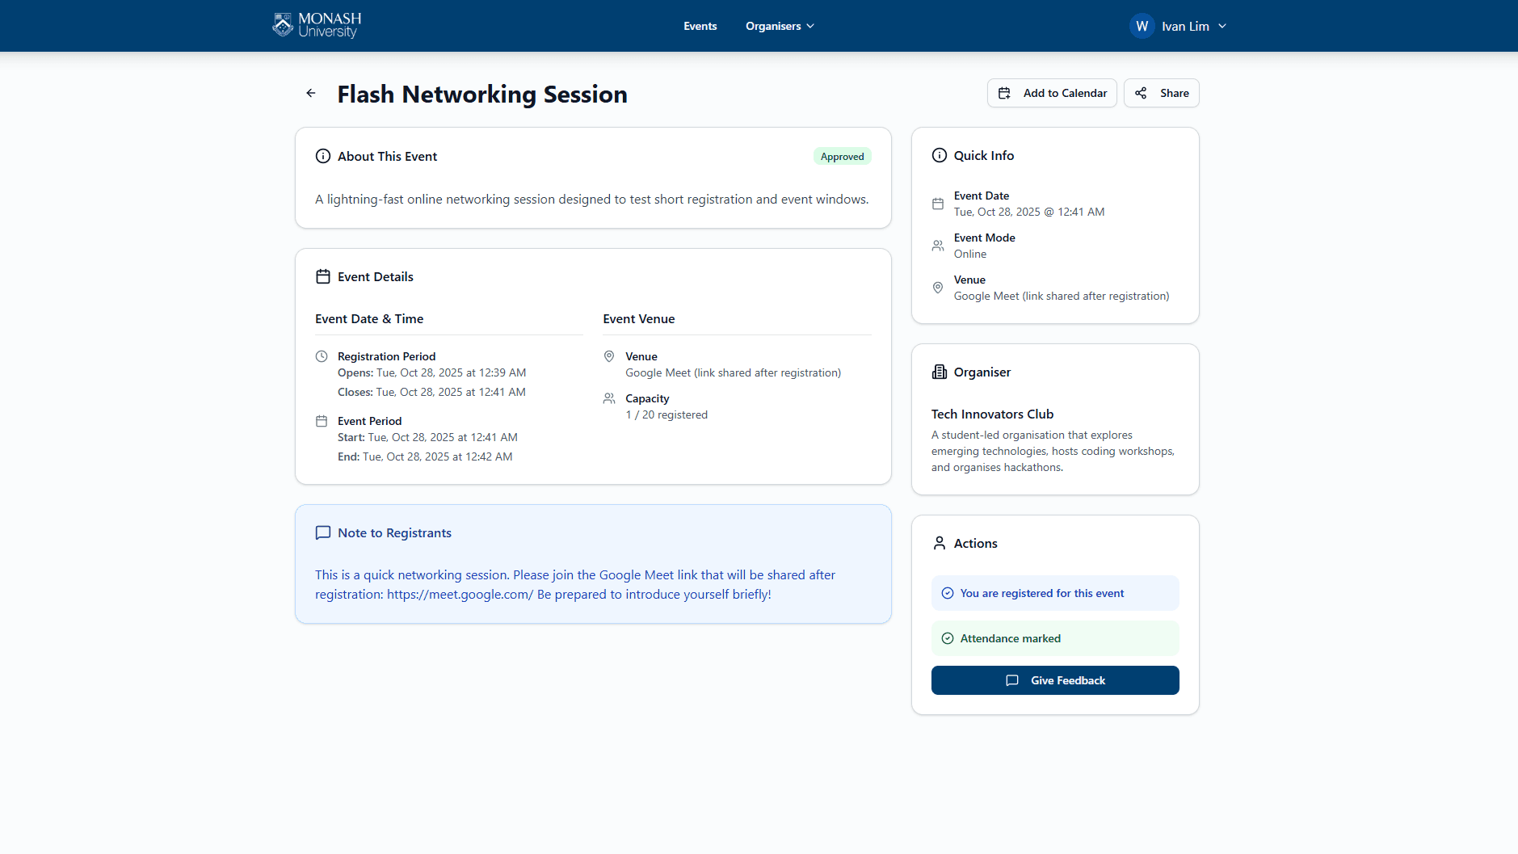Click the chevron next to Ivan Lim
1518x854 pixels.
1222,26
